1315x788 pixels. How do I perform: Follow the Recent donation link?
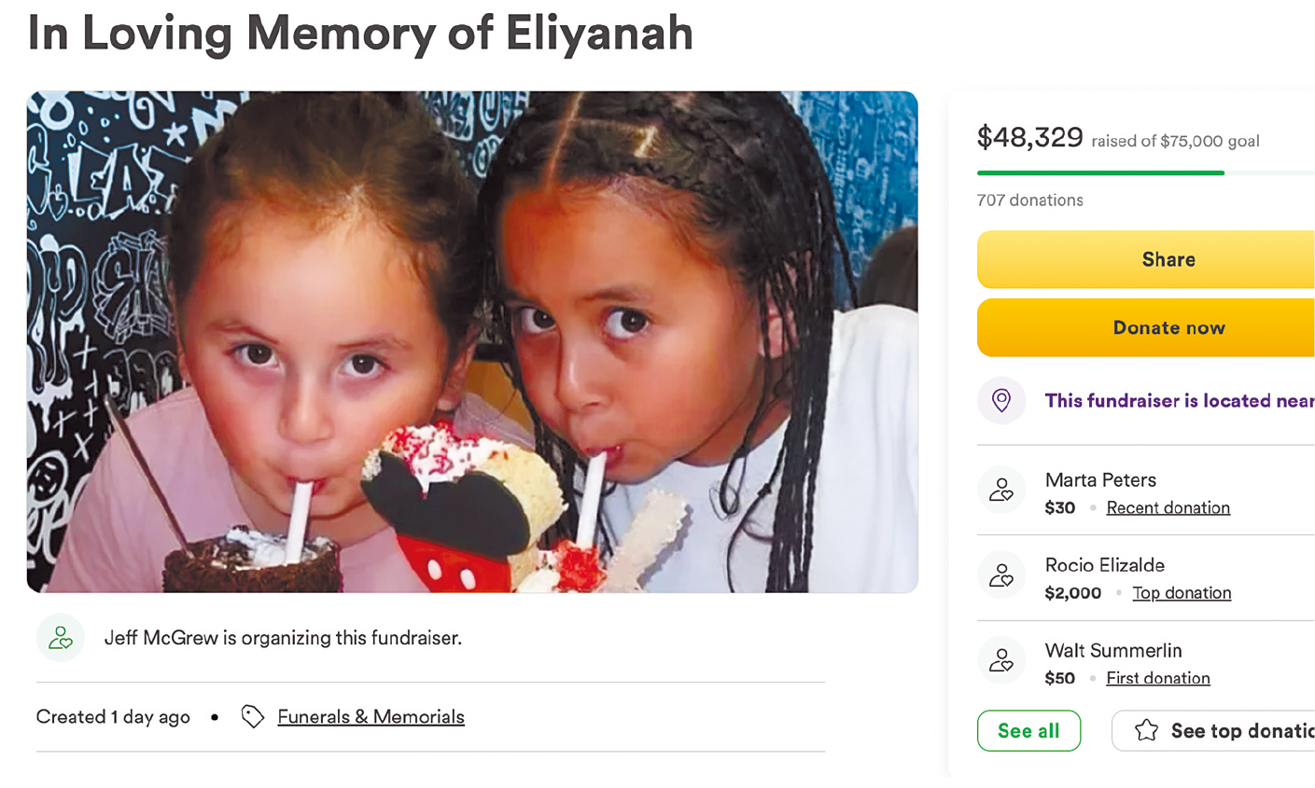point(1168,507)
